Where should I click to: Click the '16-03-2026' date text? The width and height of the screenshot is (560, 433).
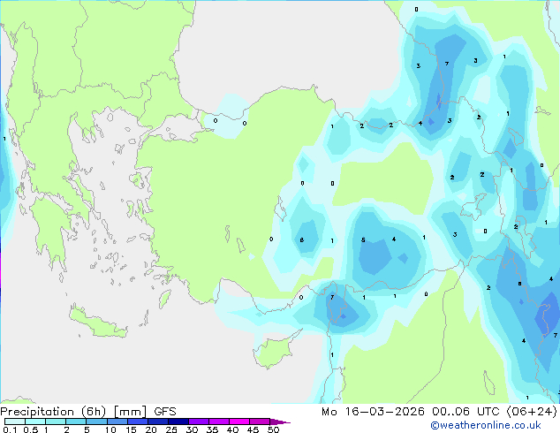click(x=384, y=412)
